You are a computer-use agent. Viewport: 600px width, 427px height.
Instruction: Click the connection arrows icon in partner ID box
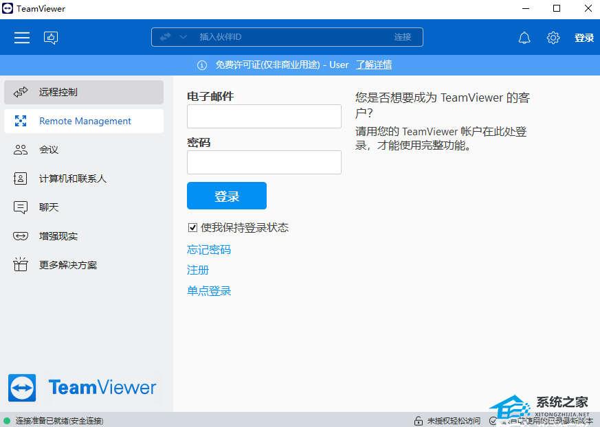pyautogui.click(x=166, y=37)
